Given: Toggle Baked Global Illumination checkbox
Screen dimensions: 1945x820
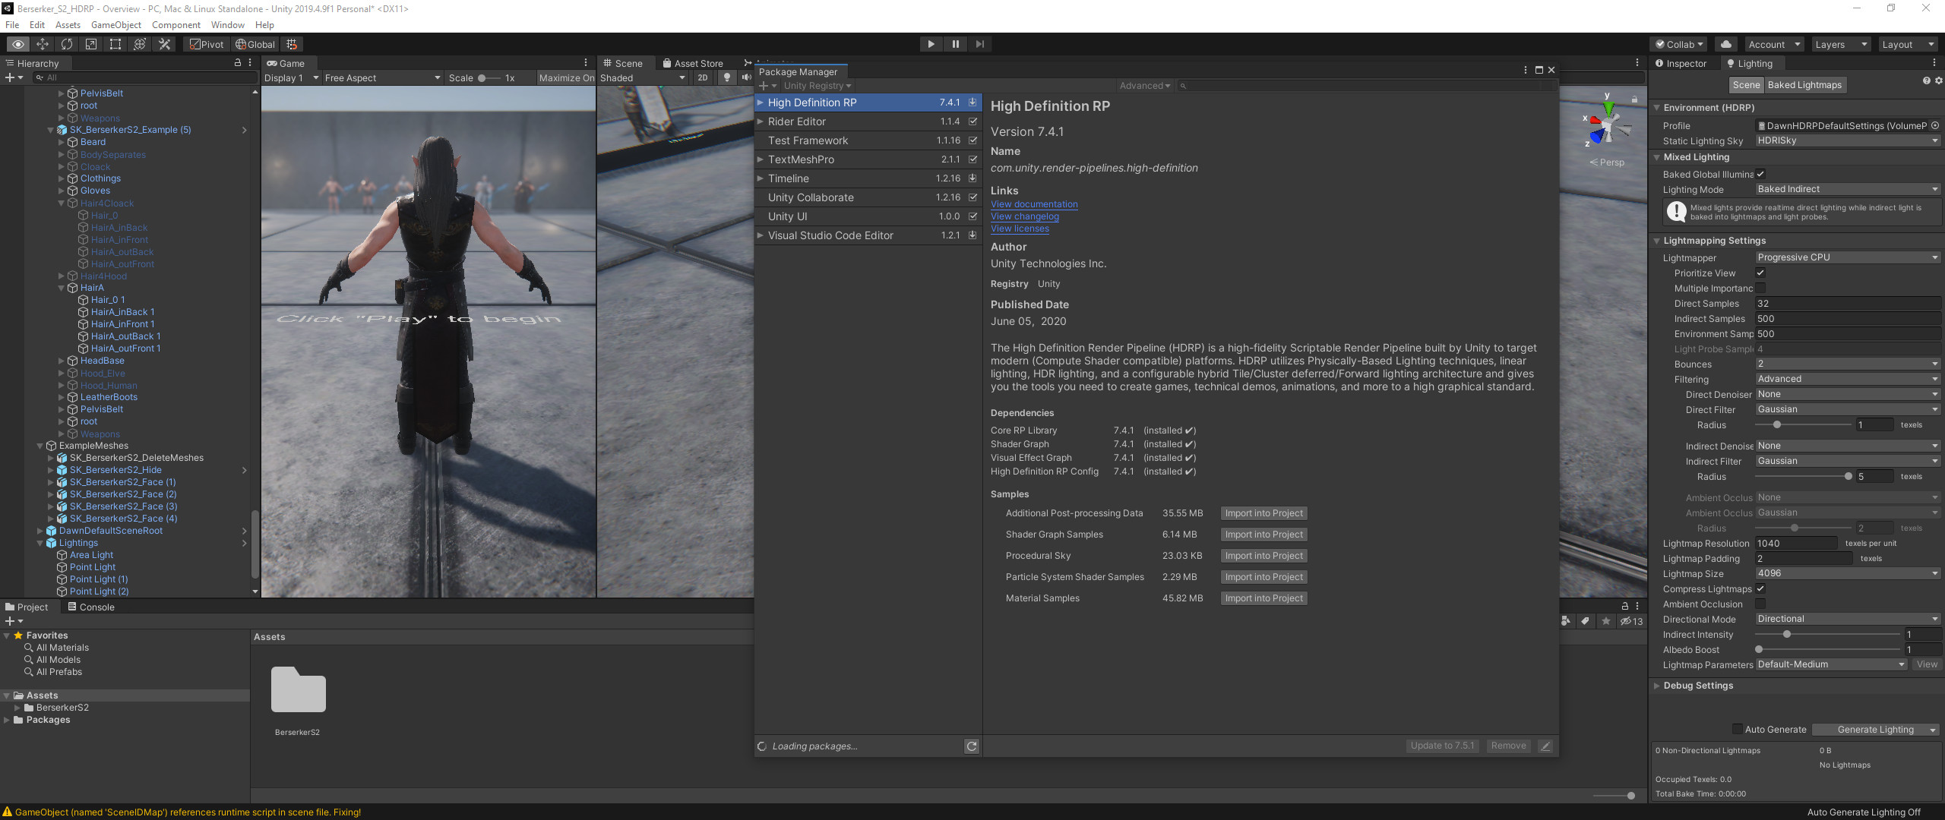Looking at the screenshot, I should 1760,174.
